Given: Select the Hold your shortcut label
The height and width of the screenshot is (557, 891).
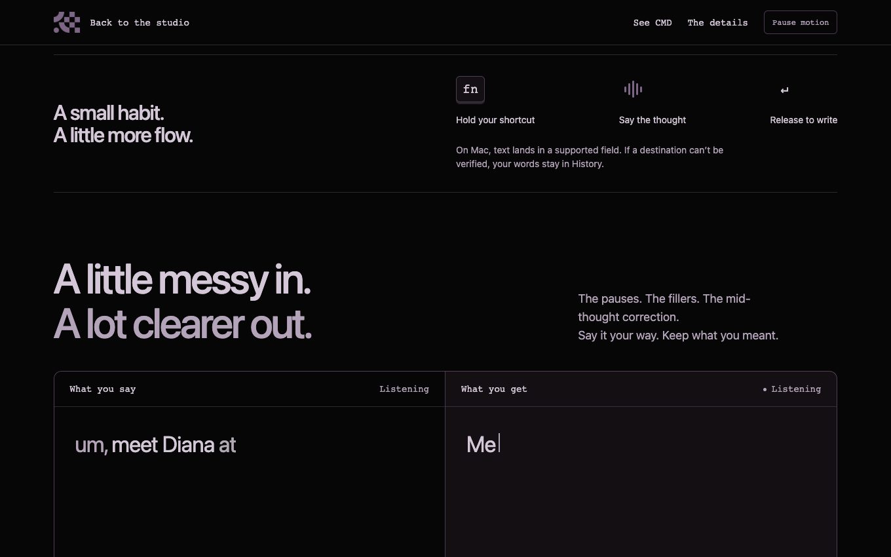Looking at the screenshot, I should (495, 120).
